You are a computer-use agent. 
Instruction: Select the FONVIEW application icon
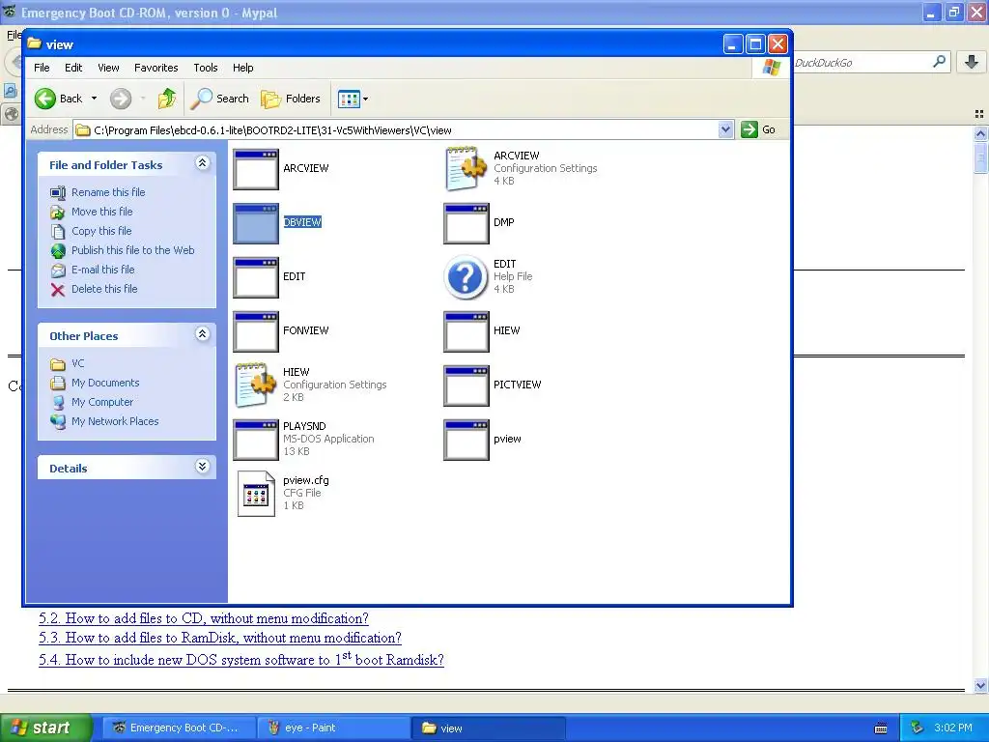coord(255,332)
